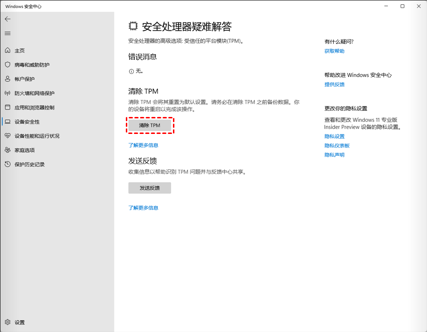
Task: Select 设备安全性 in the sidebar
Action: pos(27,122)
